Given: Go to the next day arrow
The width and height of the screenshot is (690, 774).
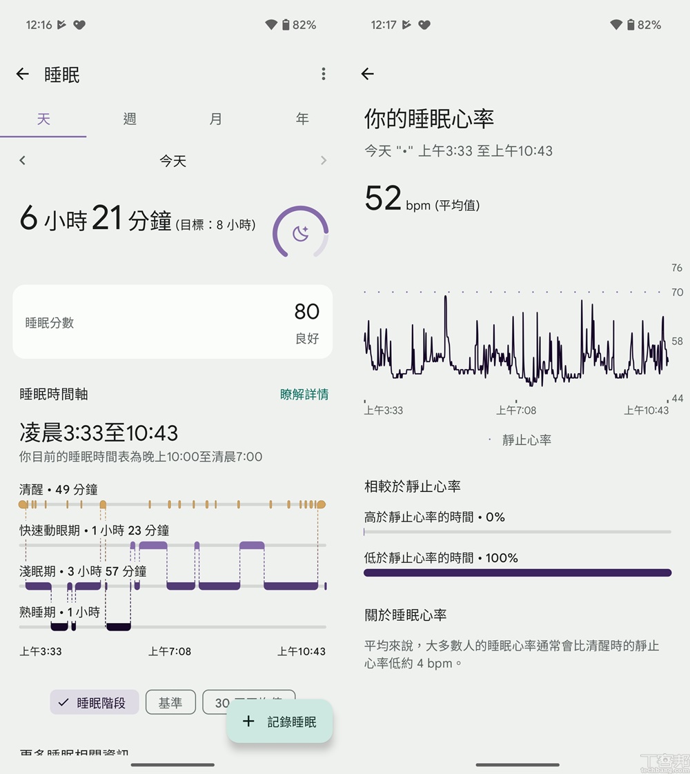Looking at the screenshot, I should (x=324, y=161).
